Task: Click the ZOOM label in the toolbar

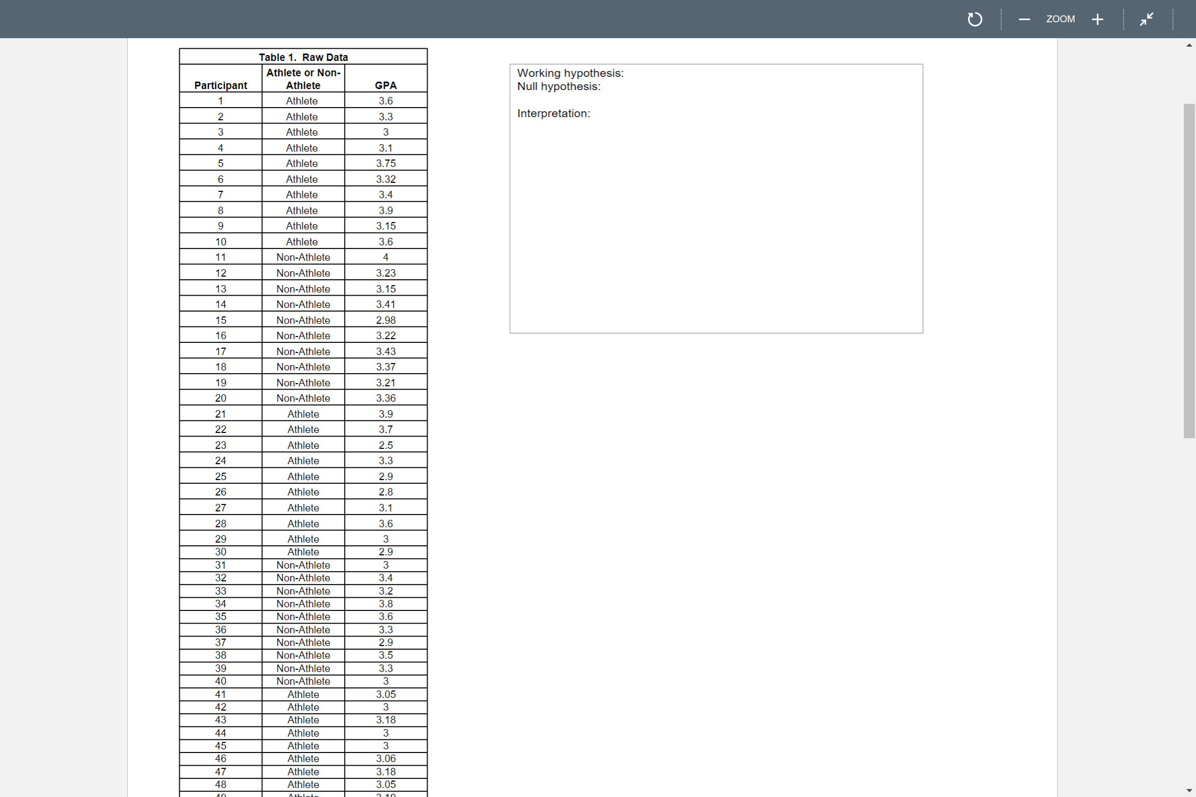Action: click(x=1060, y=19)
